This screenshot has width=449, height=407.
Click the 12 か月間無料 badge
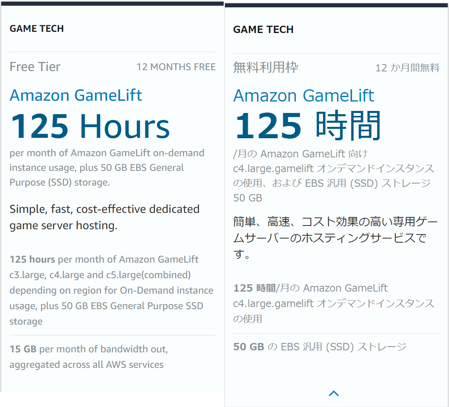click(407, 68)
